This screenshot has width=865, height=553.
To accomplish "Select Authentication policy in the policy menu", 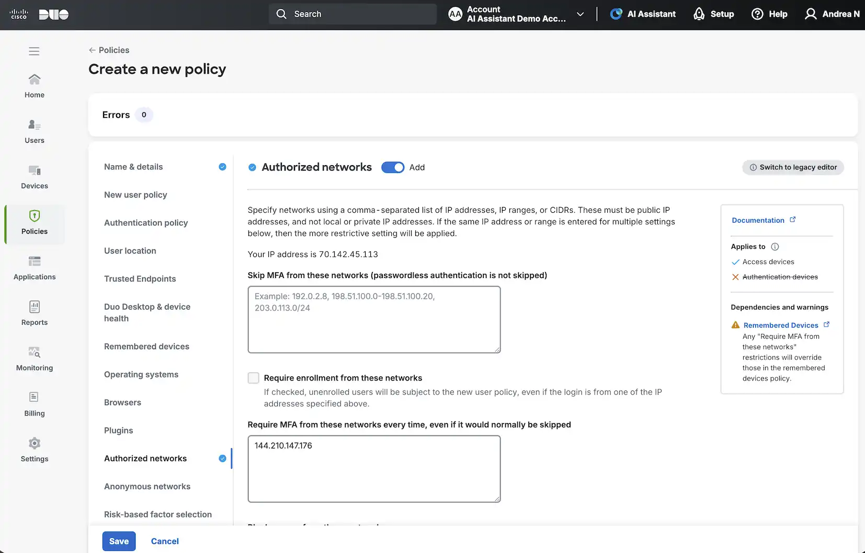I will 146,223.
